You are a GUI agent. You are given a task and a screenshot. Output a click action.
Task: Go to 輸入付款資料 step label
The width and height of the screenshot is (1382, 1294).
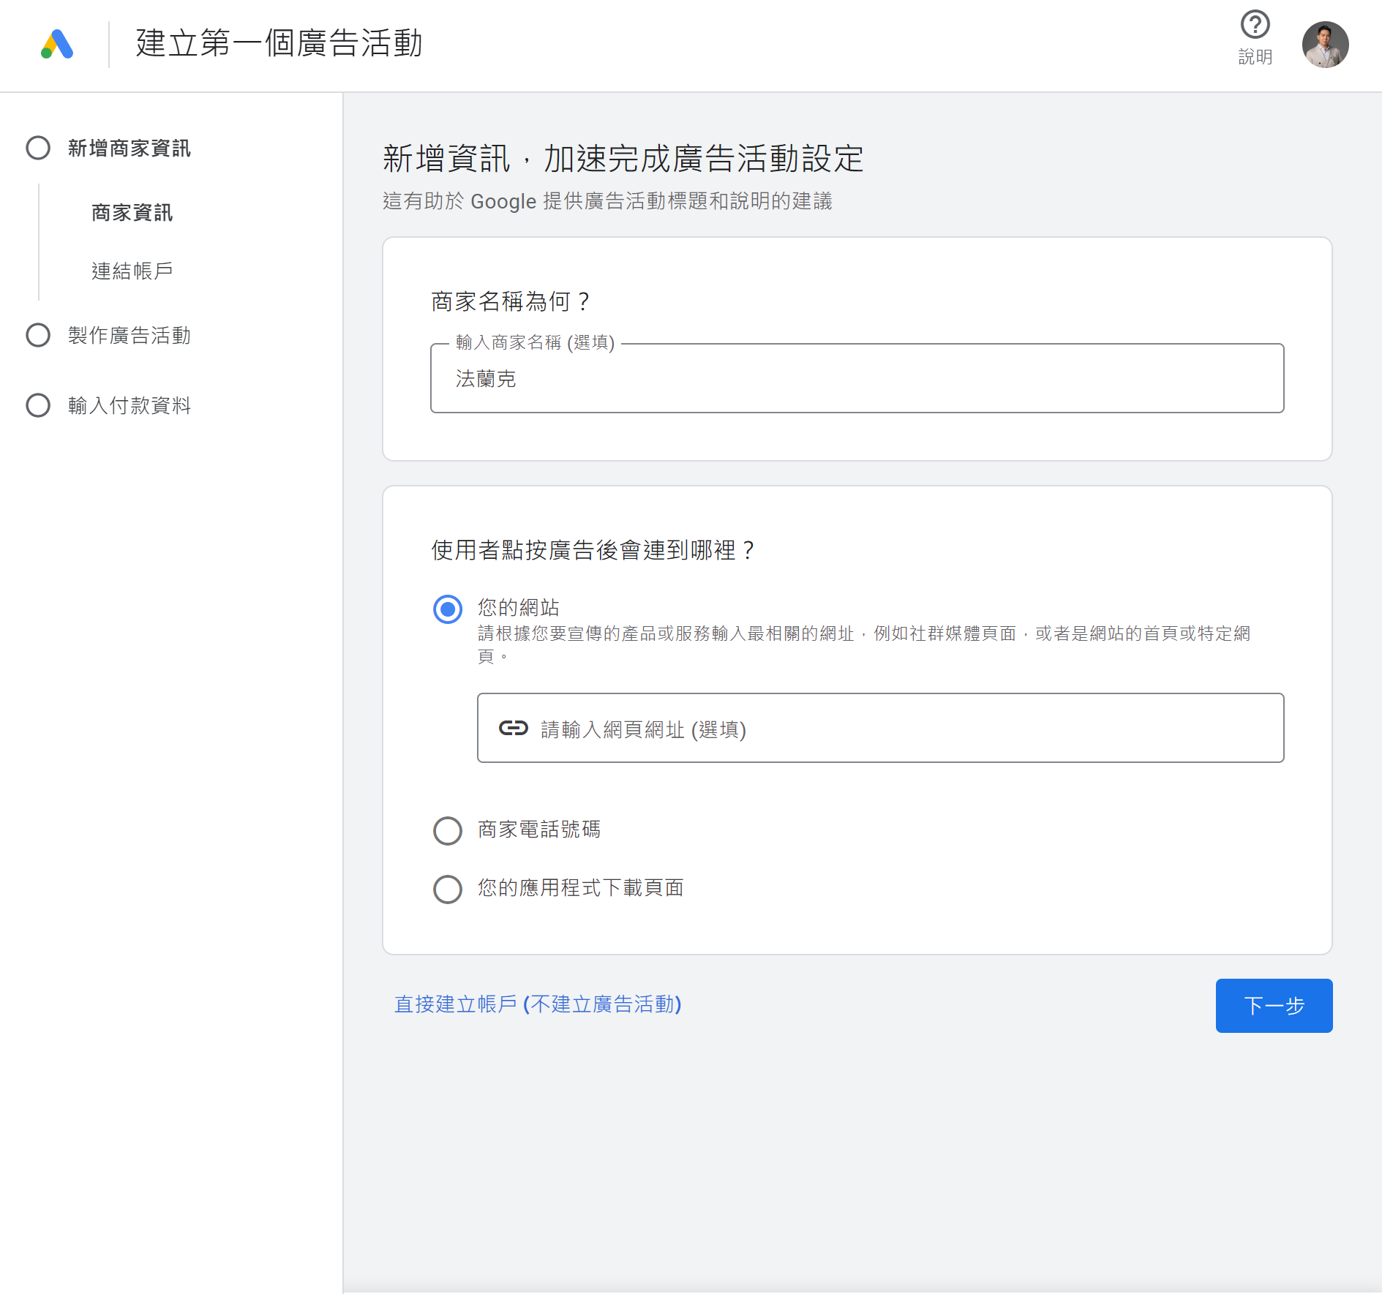coord(129,406)
